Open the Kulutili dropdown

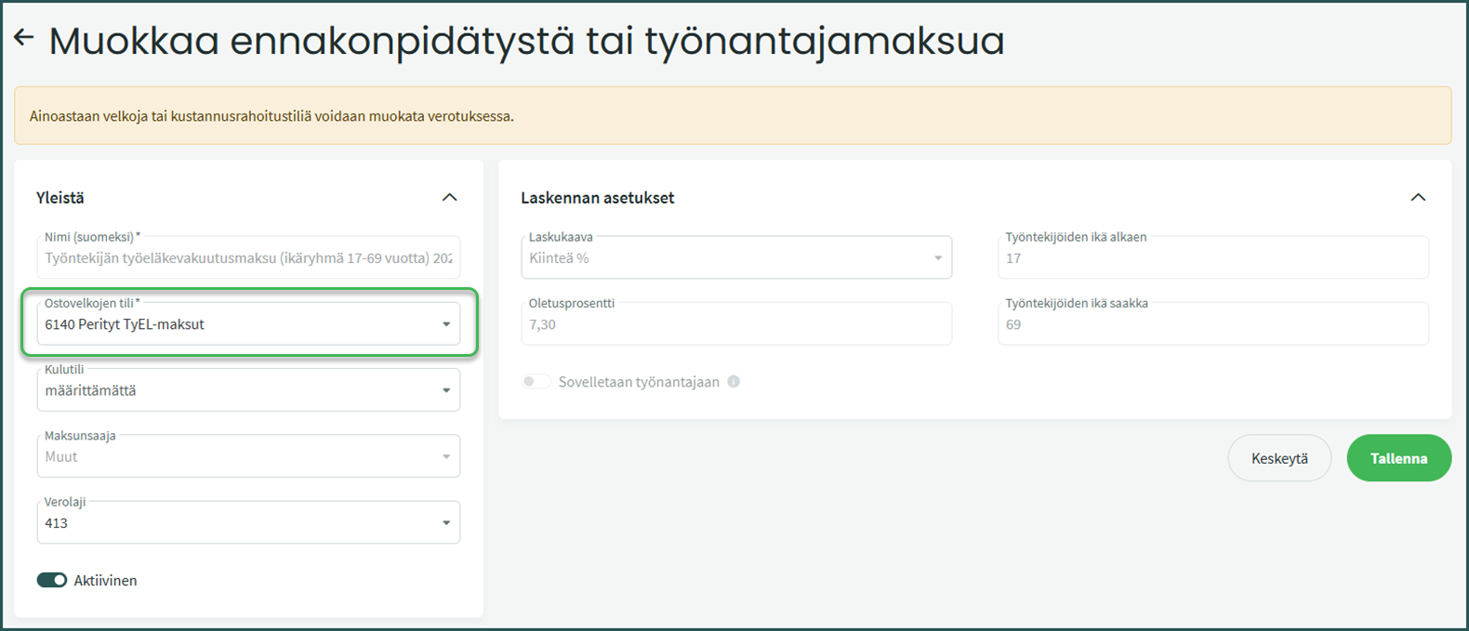pos(248,390)
